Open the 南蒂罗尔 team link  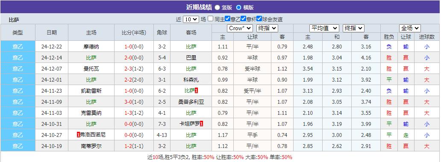click(x=91, y=146)
